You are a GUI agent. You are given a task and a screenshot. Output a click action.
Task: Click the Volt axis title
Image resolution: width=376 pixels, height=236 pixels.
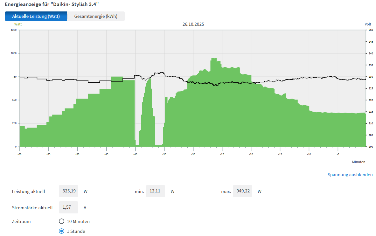368,24
